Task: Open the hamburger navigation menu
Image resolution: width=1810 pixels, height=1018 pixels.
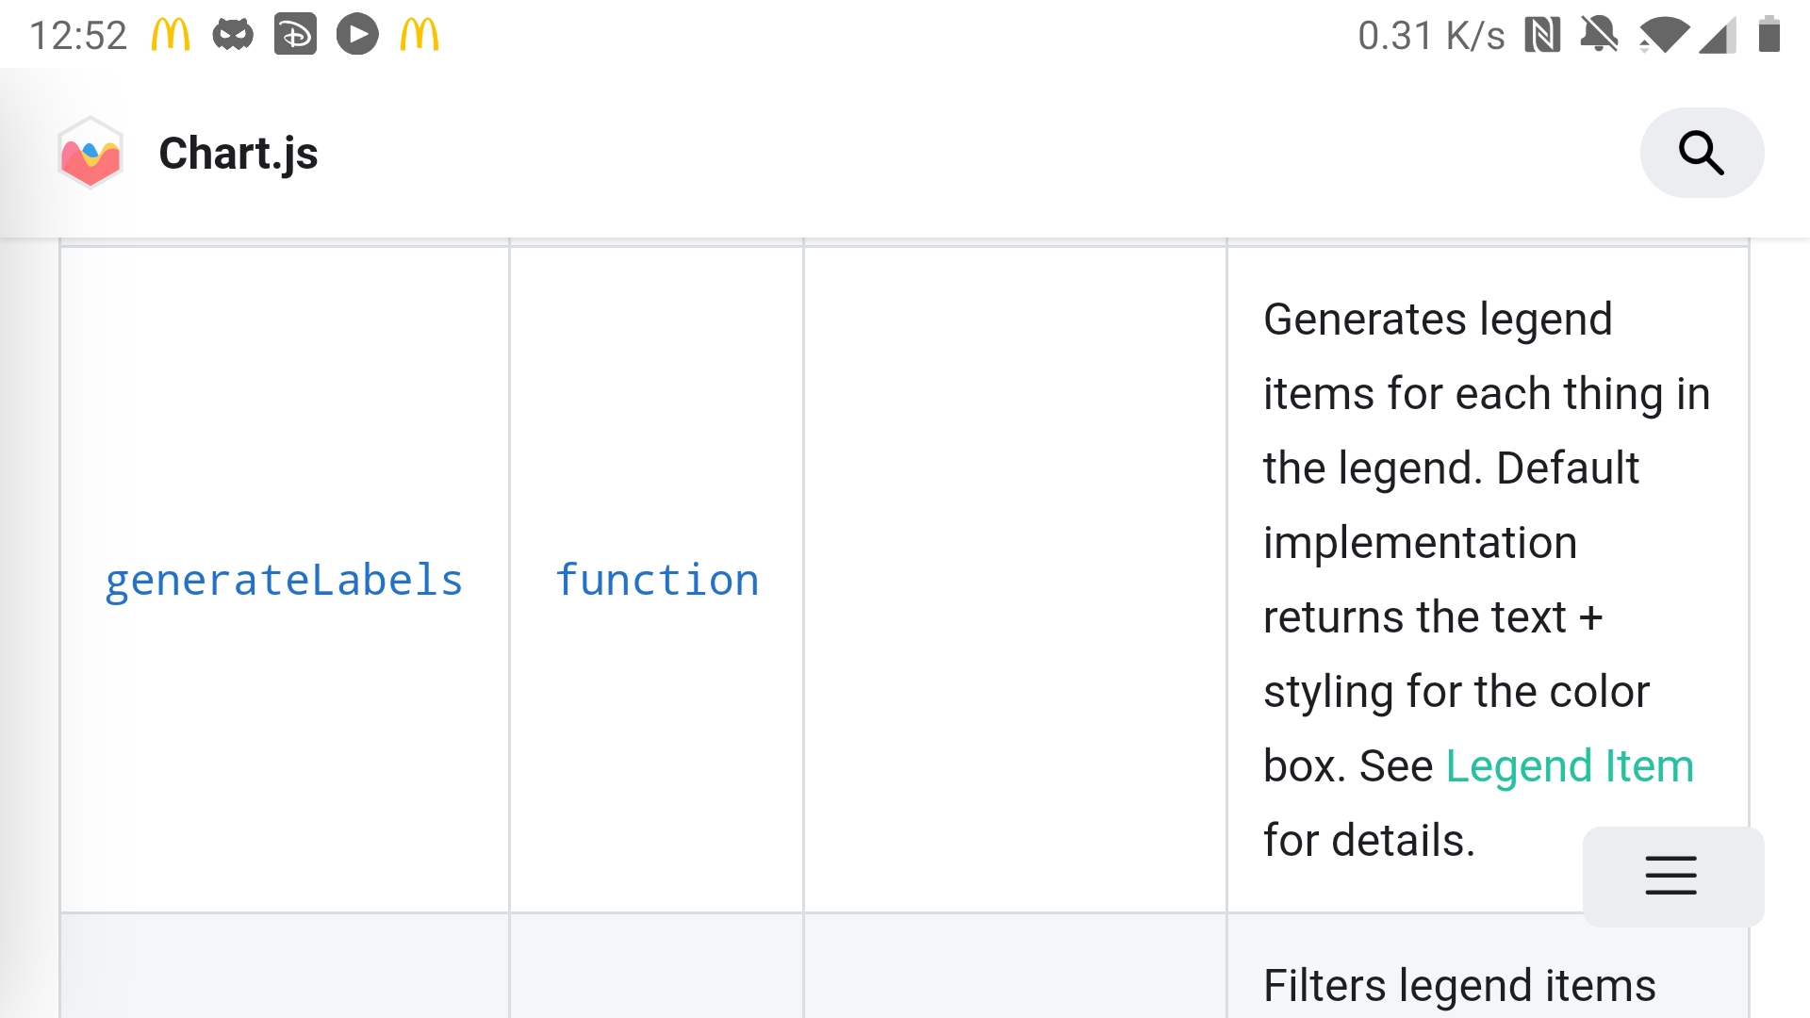Action: tap(1670, 876)
